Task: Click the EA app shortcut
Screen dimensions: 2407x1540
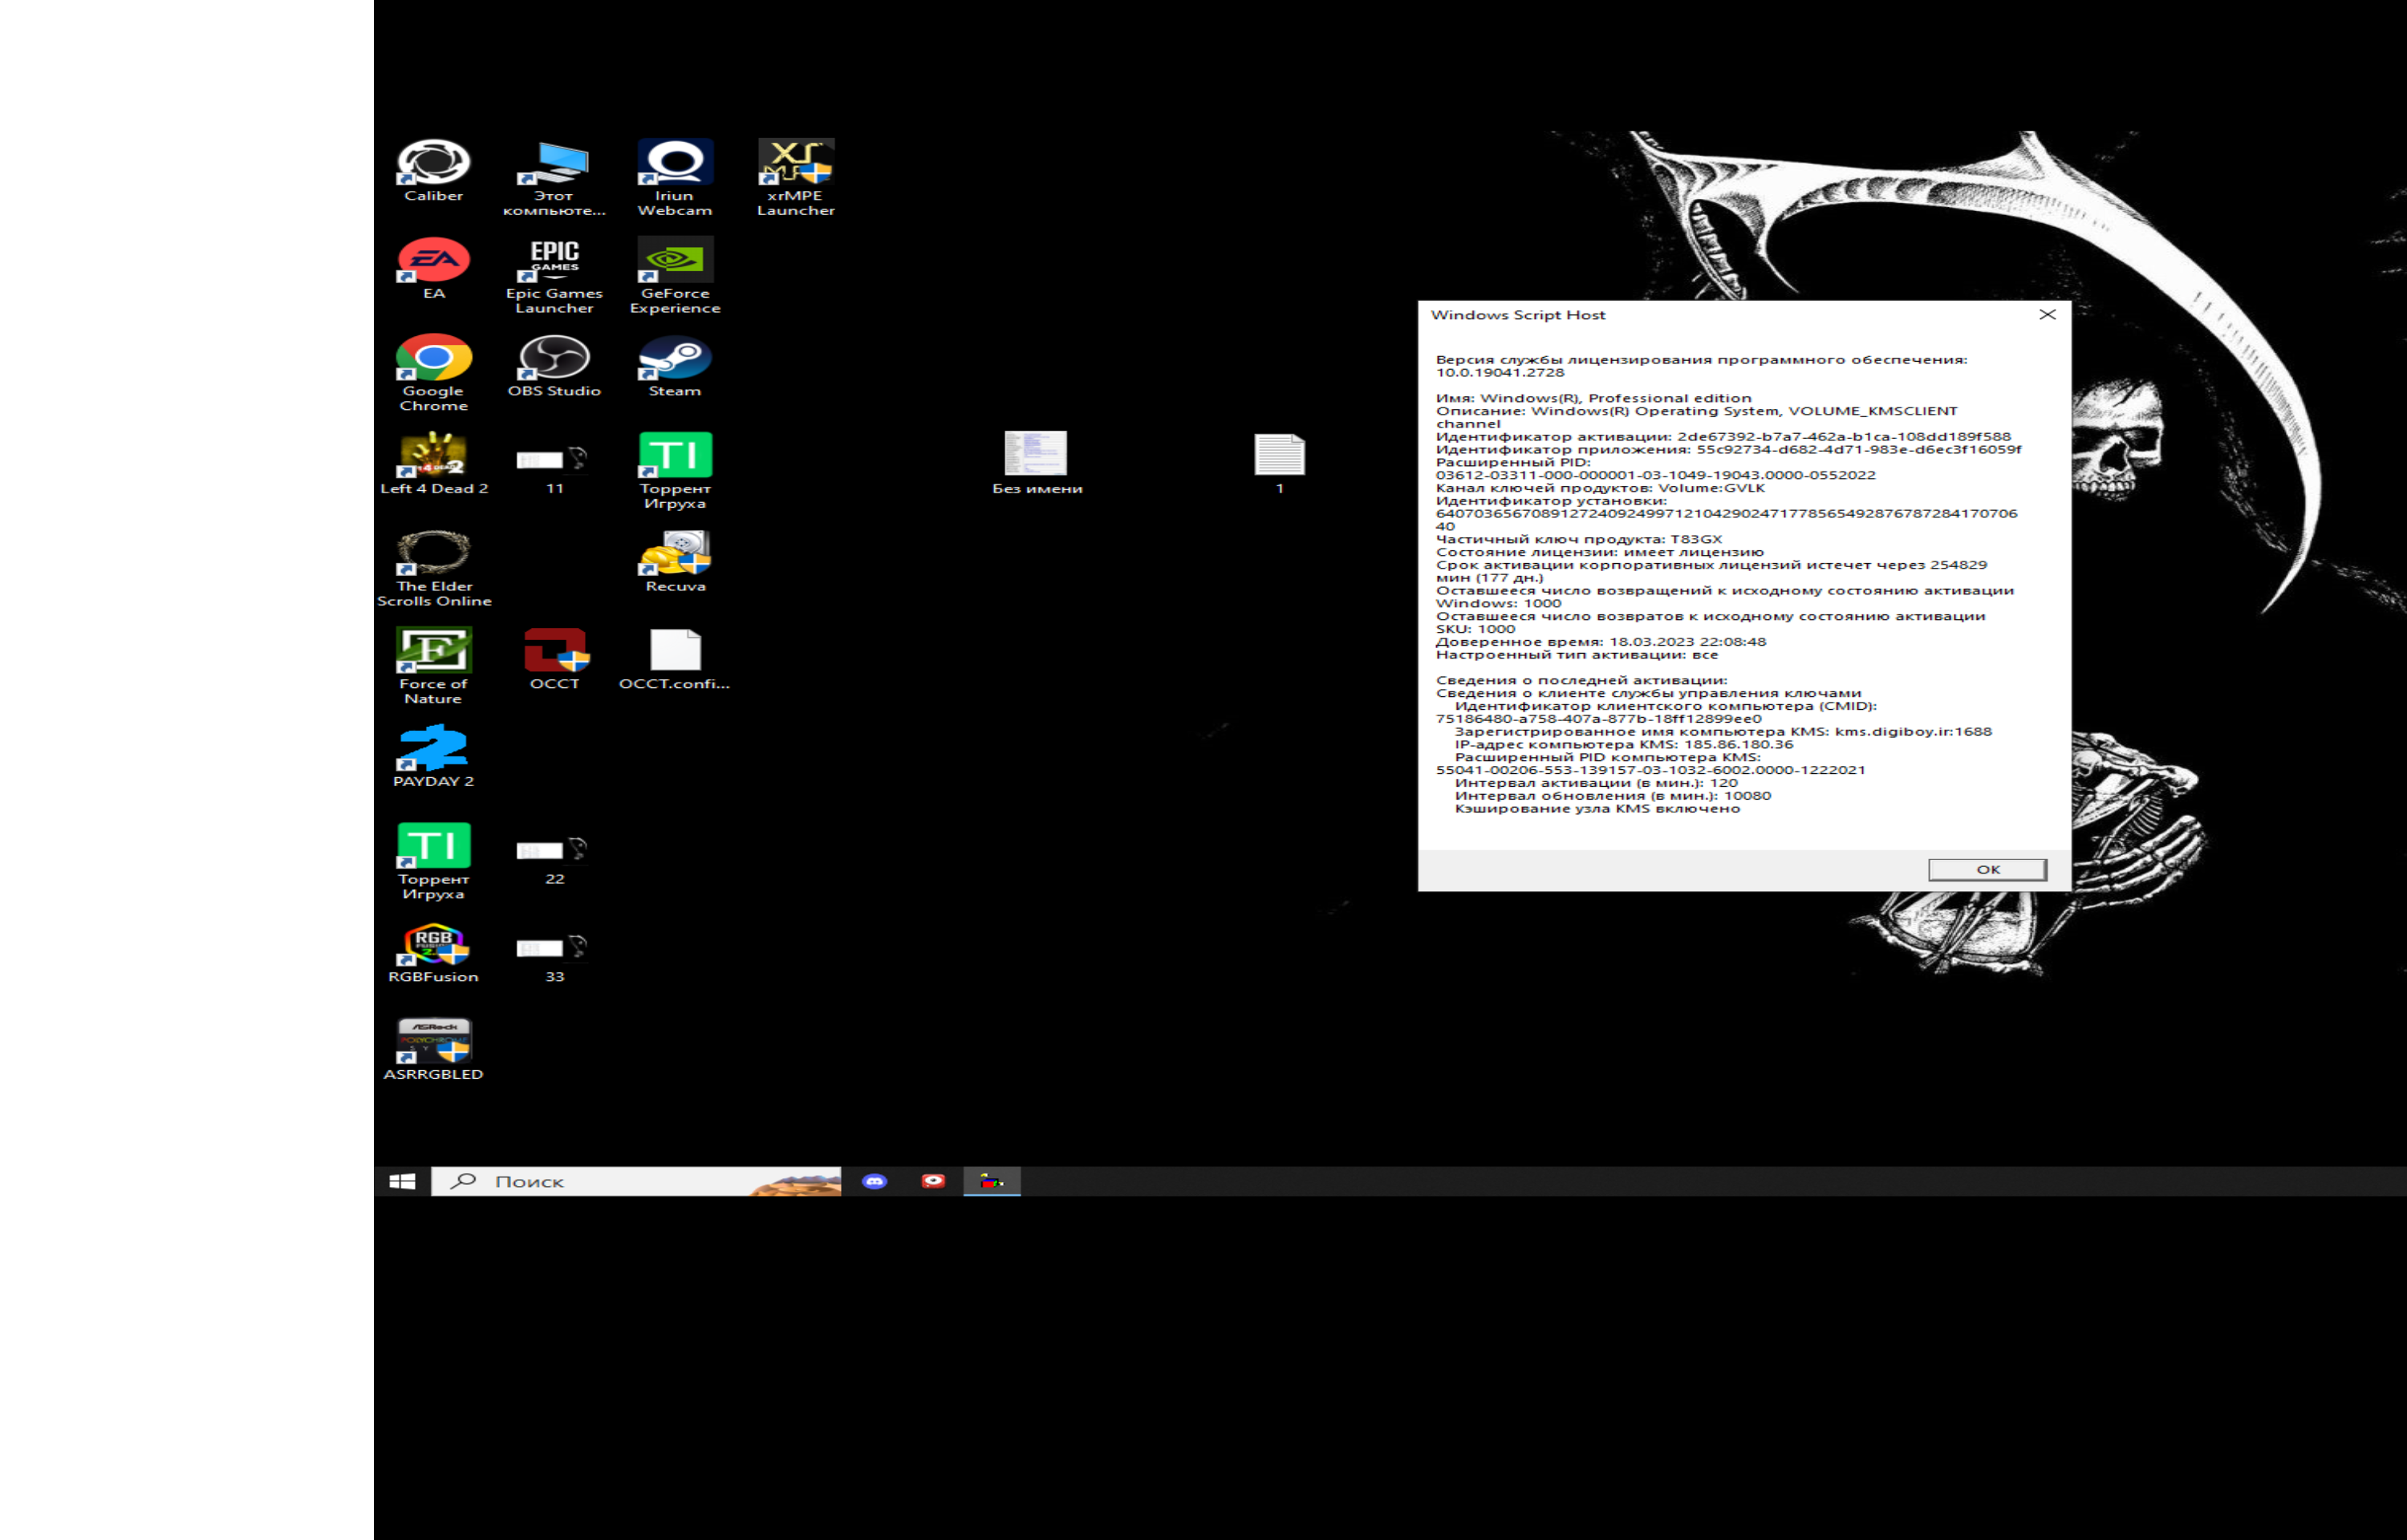Action: tap(433, 268)
